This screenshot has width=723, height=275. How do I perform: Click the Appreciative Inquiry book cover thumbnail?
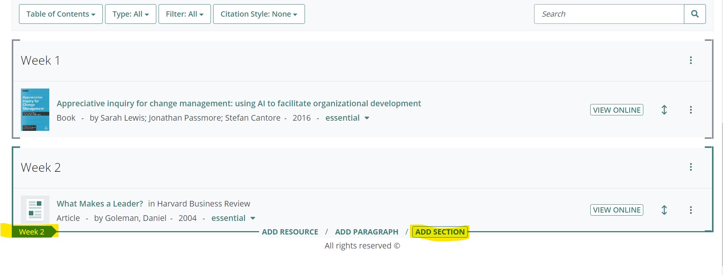35,110
